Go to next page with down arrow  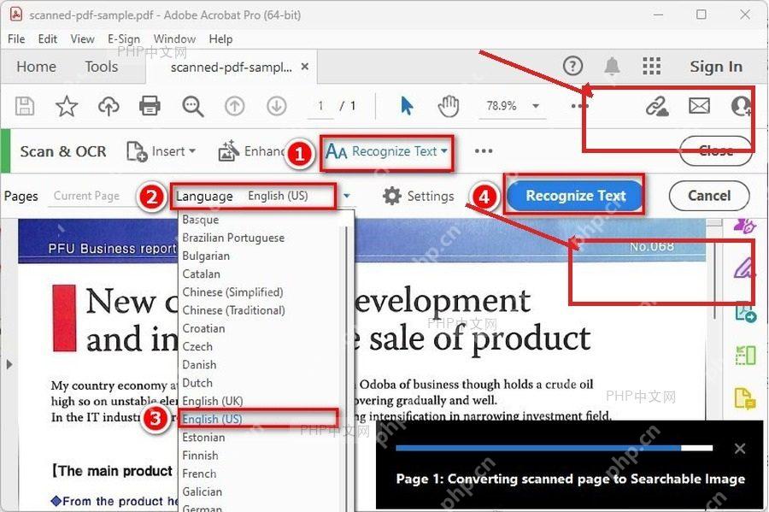(277, 106)
